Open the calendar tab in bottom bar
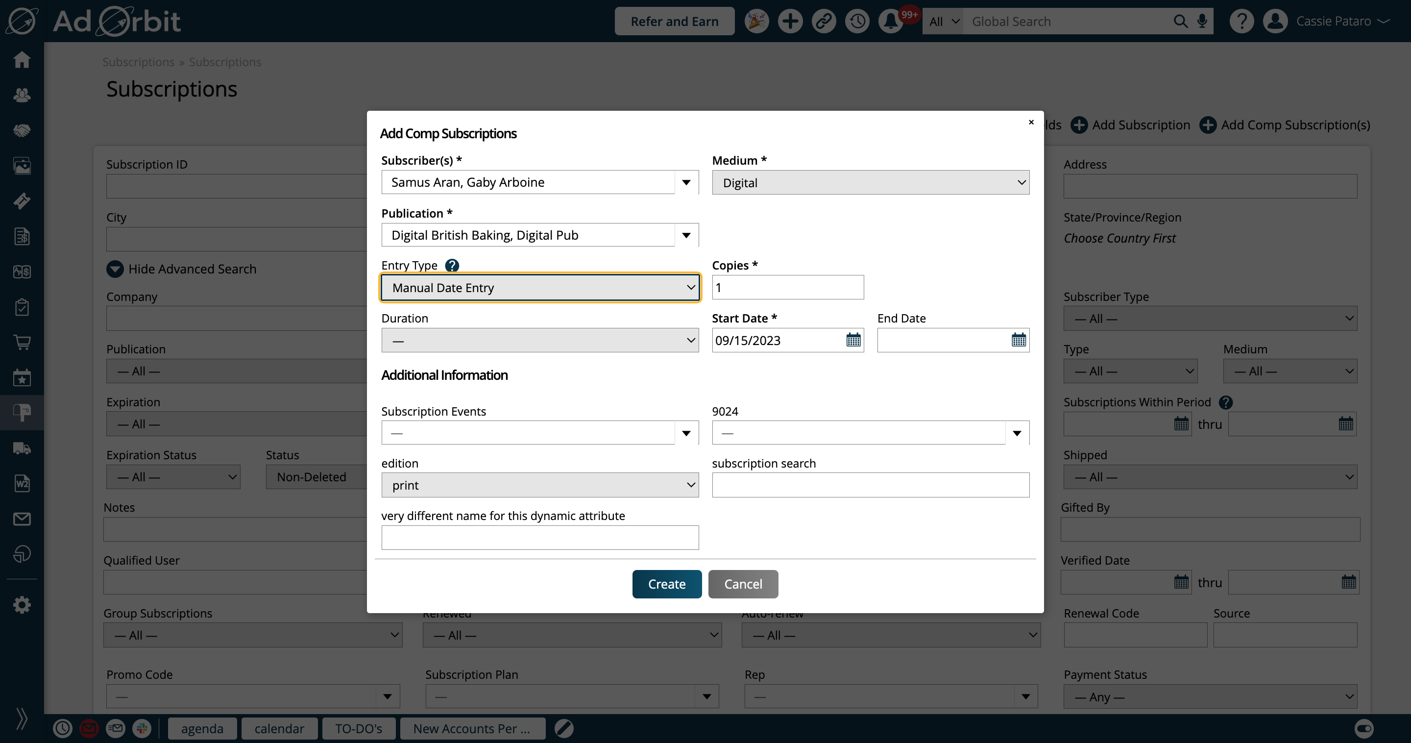Image resolution: width=1411 pixels, height=743 pixels. pyautogui.click(x=279, y=728)
